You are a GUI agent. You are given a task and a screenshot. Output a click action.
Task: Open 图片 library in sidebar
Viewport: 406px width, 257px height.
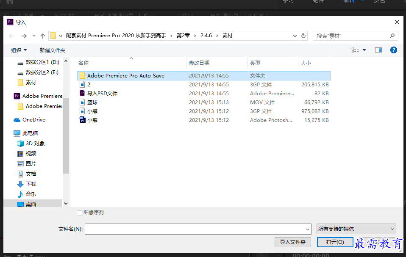(x=27, y=164)
